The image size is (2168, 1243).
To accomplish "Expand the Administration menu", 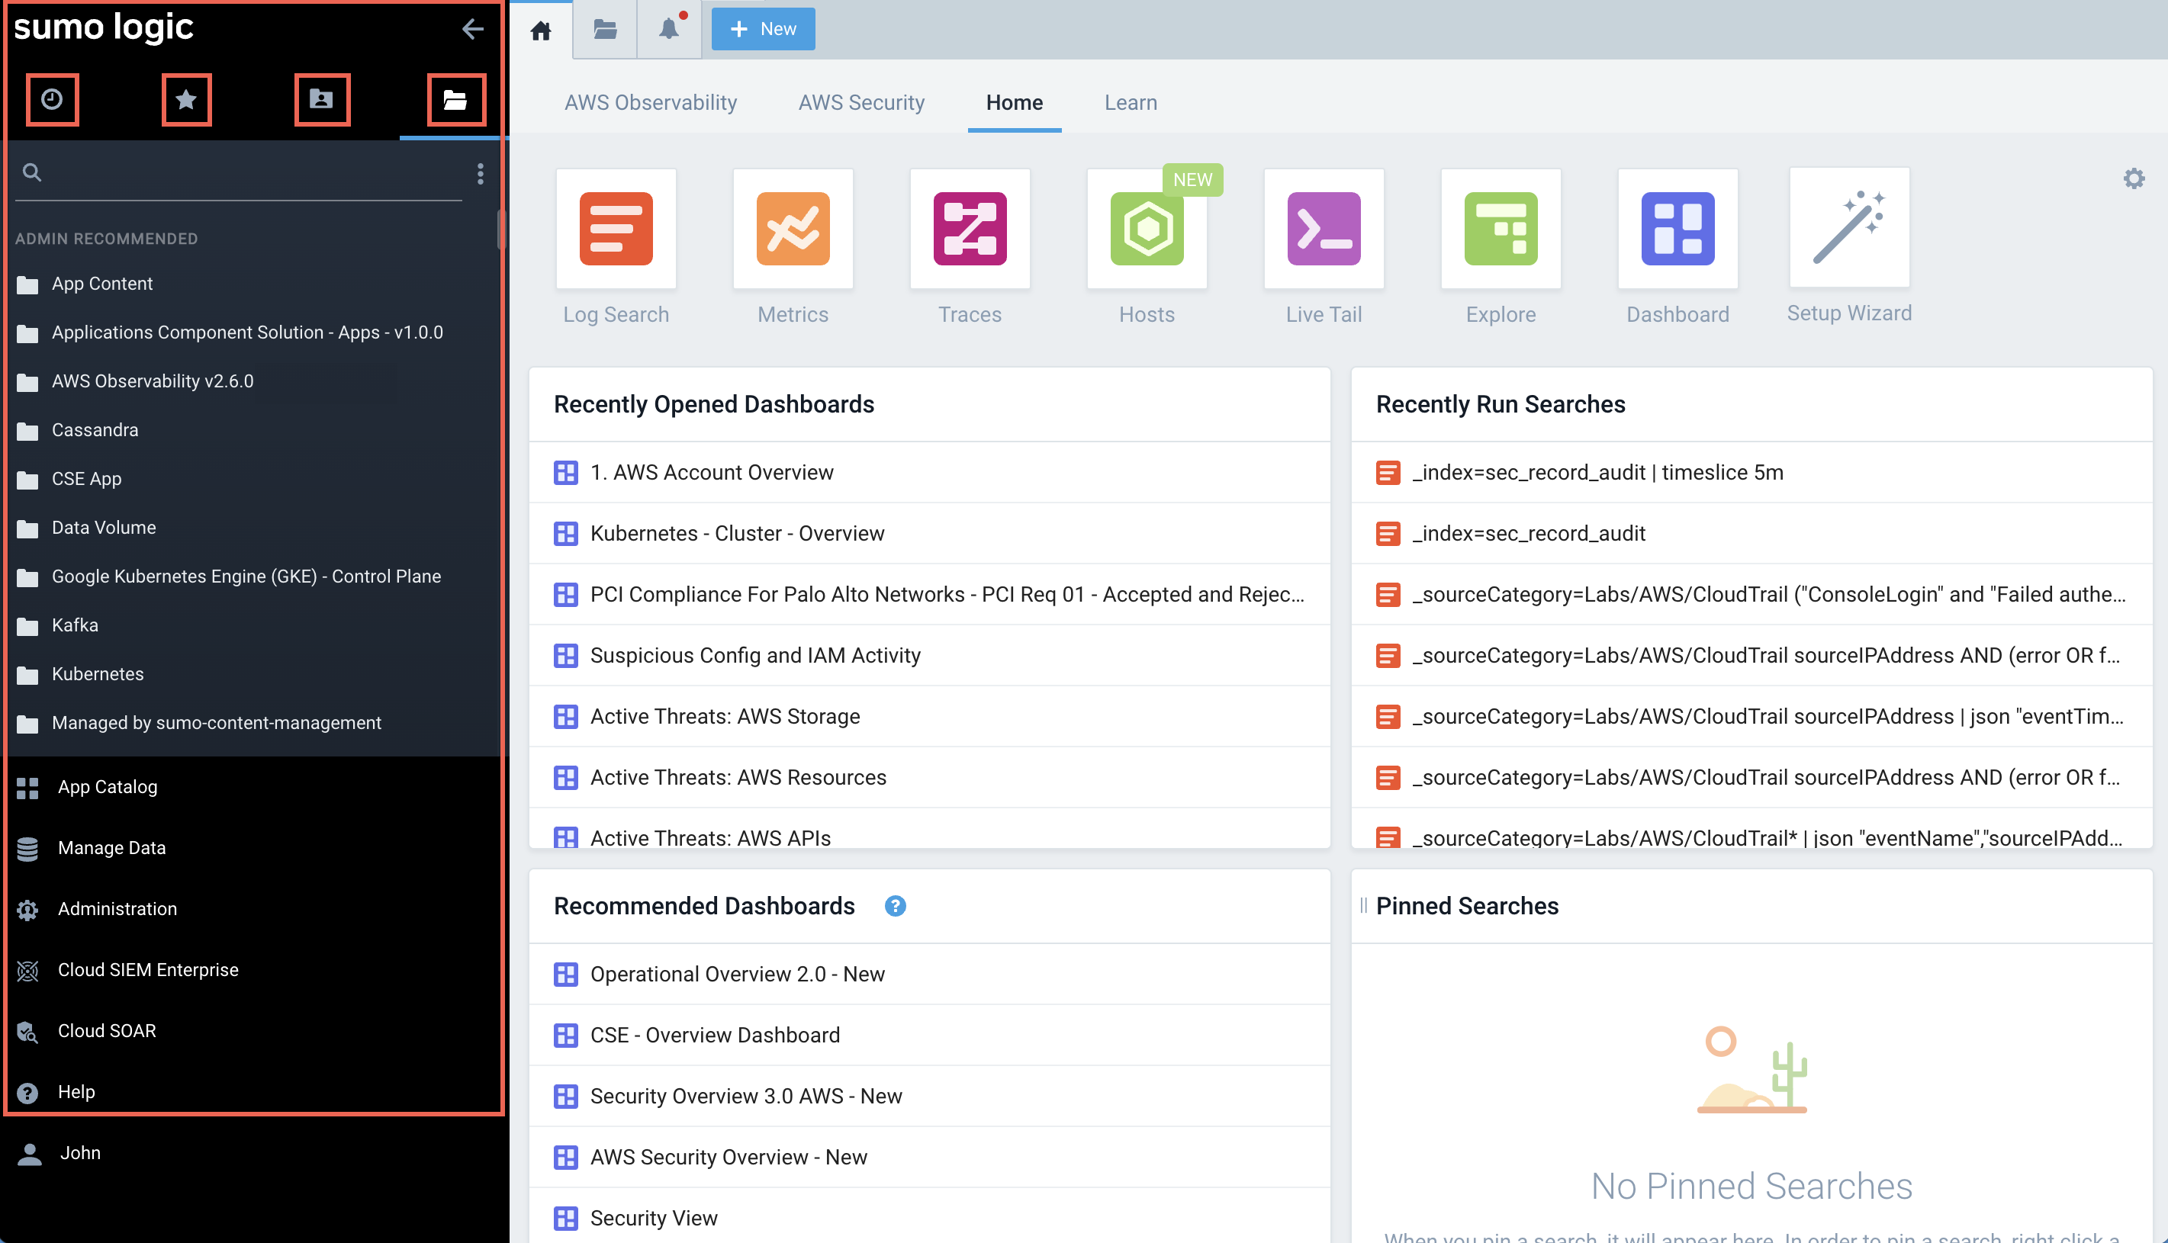I will tap(117, 908).
